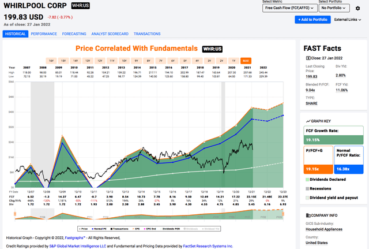The image size is (369, 249).
Task: Toggle greyed Dividends series in legend
Action: (191, 229)
